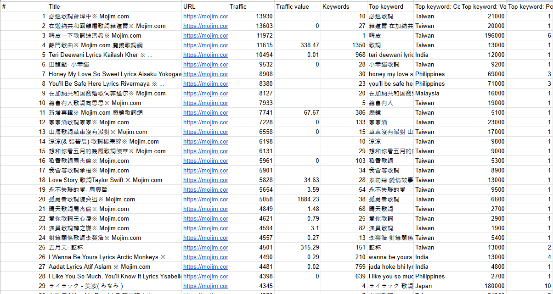Select top keyword cell 'teri deewani lyric'

[390, 55]
